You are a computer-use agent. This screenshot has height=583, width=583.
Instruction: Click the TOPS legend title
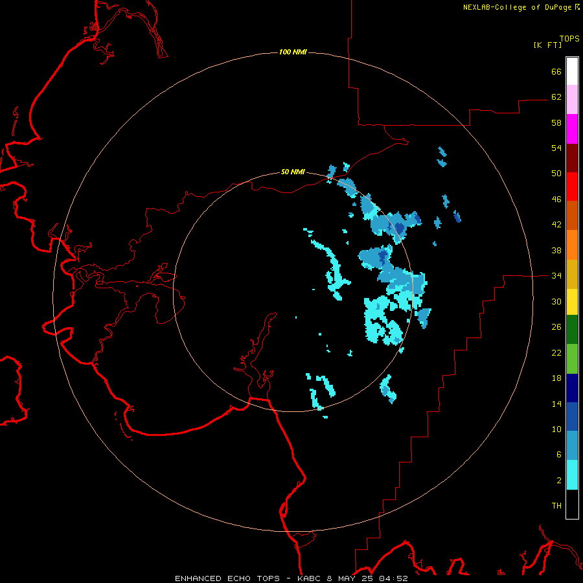[x=569, y=39]
